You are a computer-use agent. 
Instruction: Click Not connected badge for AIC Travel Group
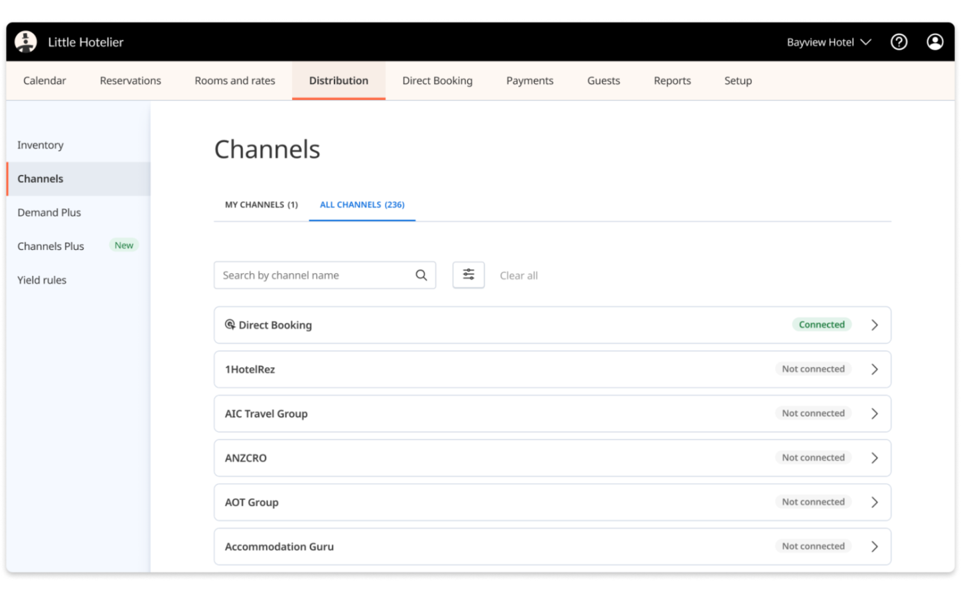pyautogui.click(x=813, y=414)
